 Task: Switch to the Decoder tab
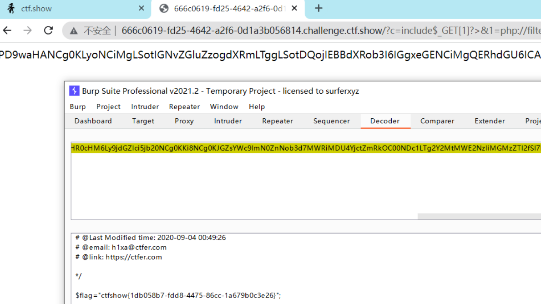[385, 121]
